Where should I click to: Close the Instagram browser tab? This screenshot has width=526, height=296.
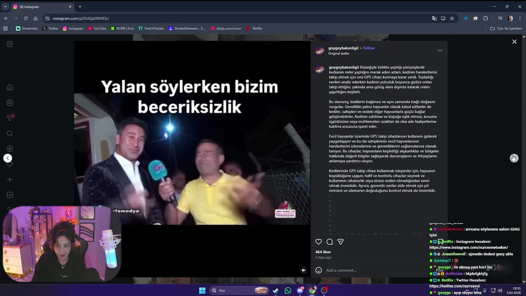tap(70, 7)
